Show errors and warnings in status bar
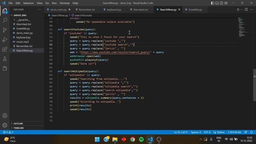The image size is (256, 144). point(8,132)
